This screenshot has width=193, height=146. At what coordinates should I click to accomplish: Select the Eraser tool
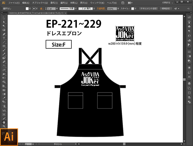(x=4, y=62)
